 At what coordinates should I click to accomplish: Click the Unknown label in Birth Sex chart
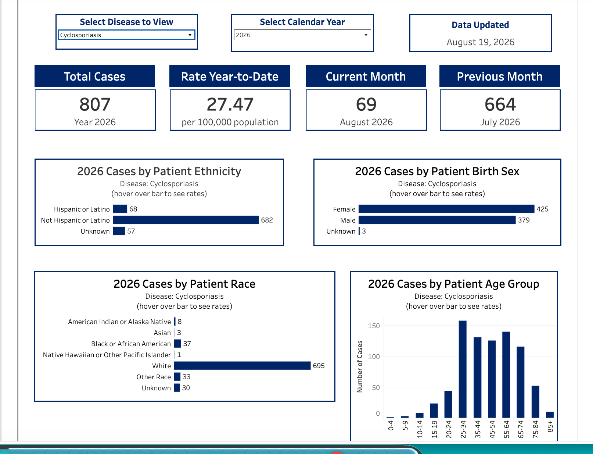tap(341, 231)
